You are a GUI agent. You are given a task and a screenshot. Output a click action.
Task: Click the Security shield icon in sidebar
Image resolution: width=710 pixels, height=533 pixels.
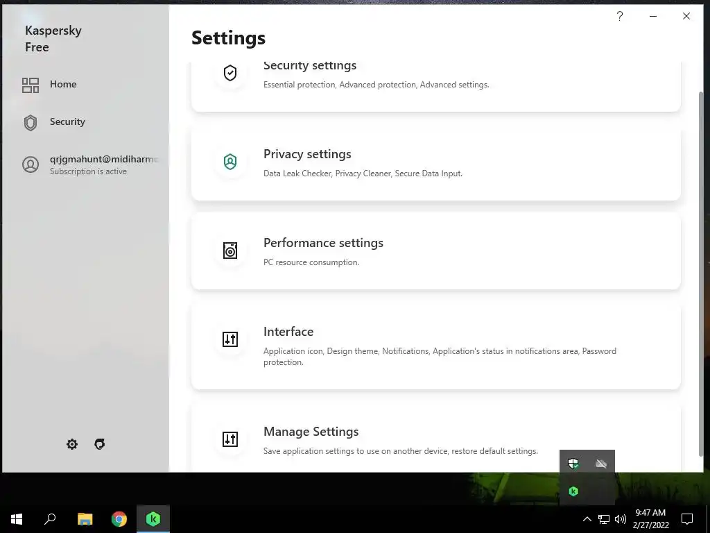coord(31,122)
